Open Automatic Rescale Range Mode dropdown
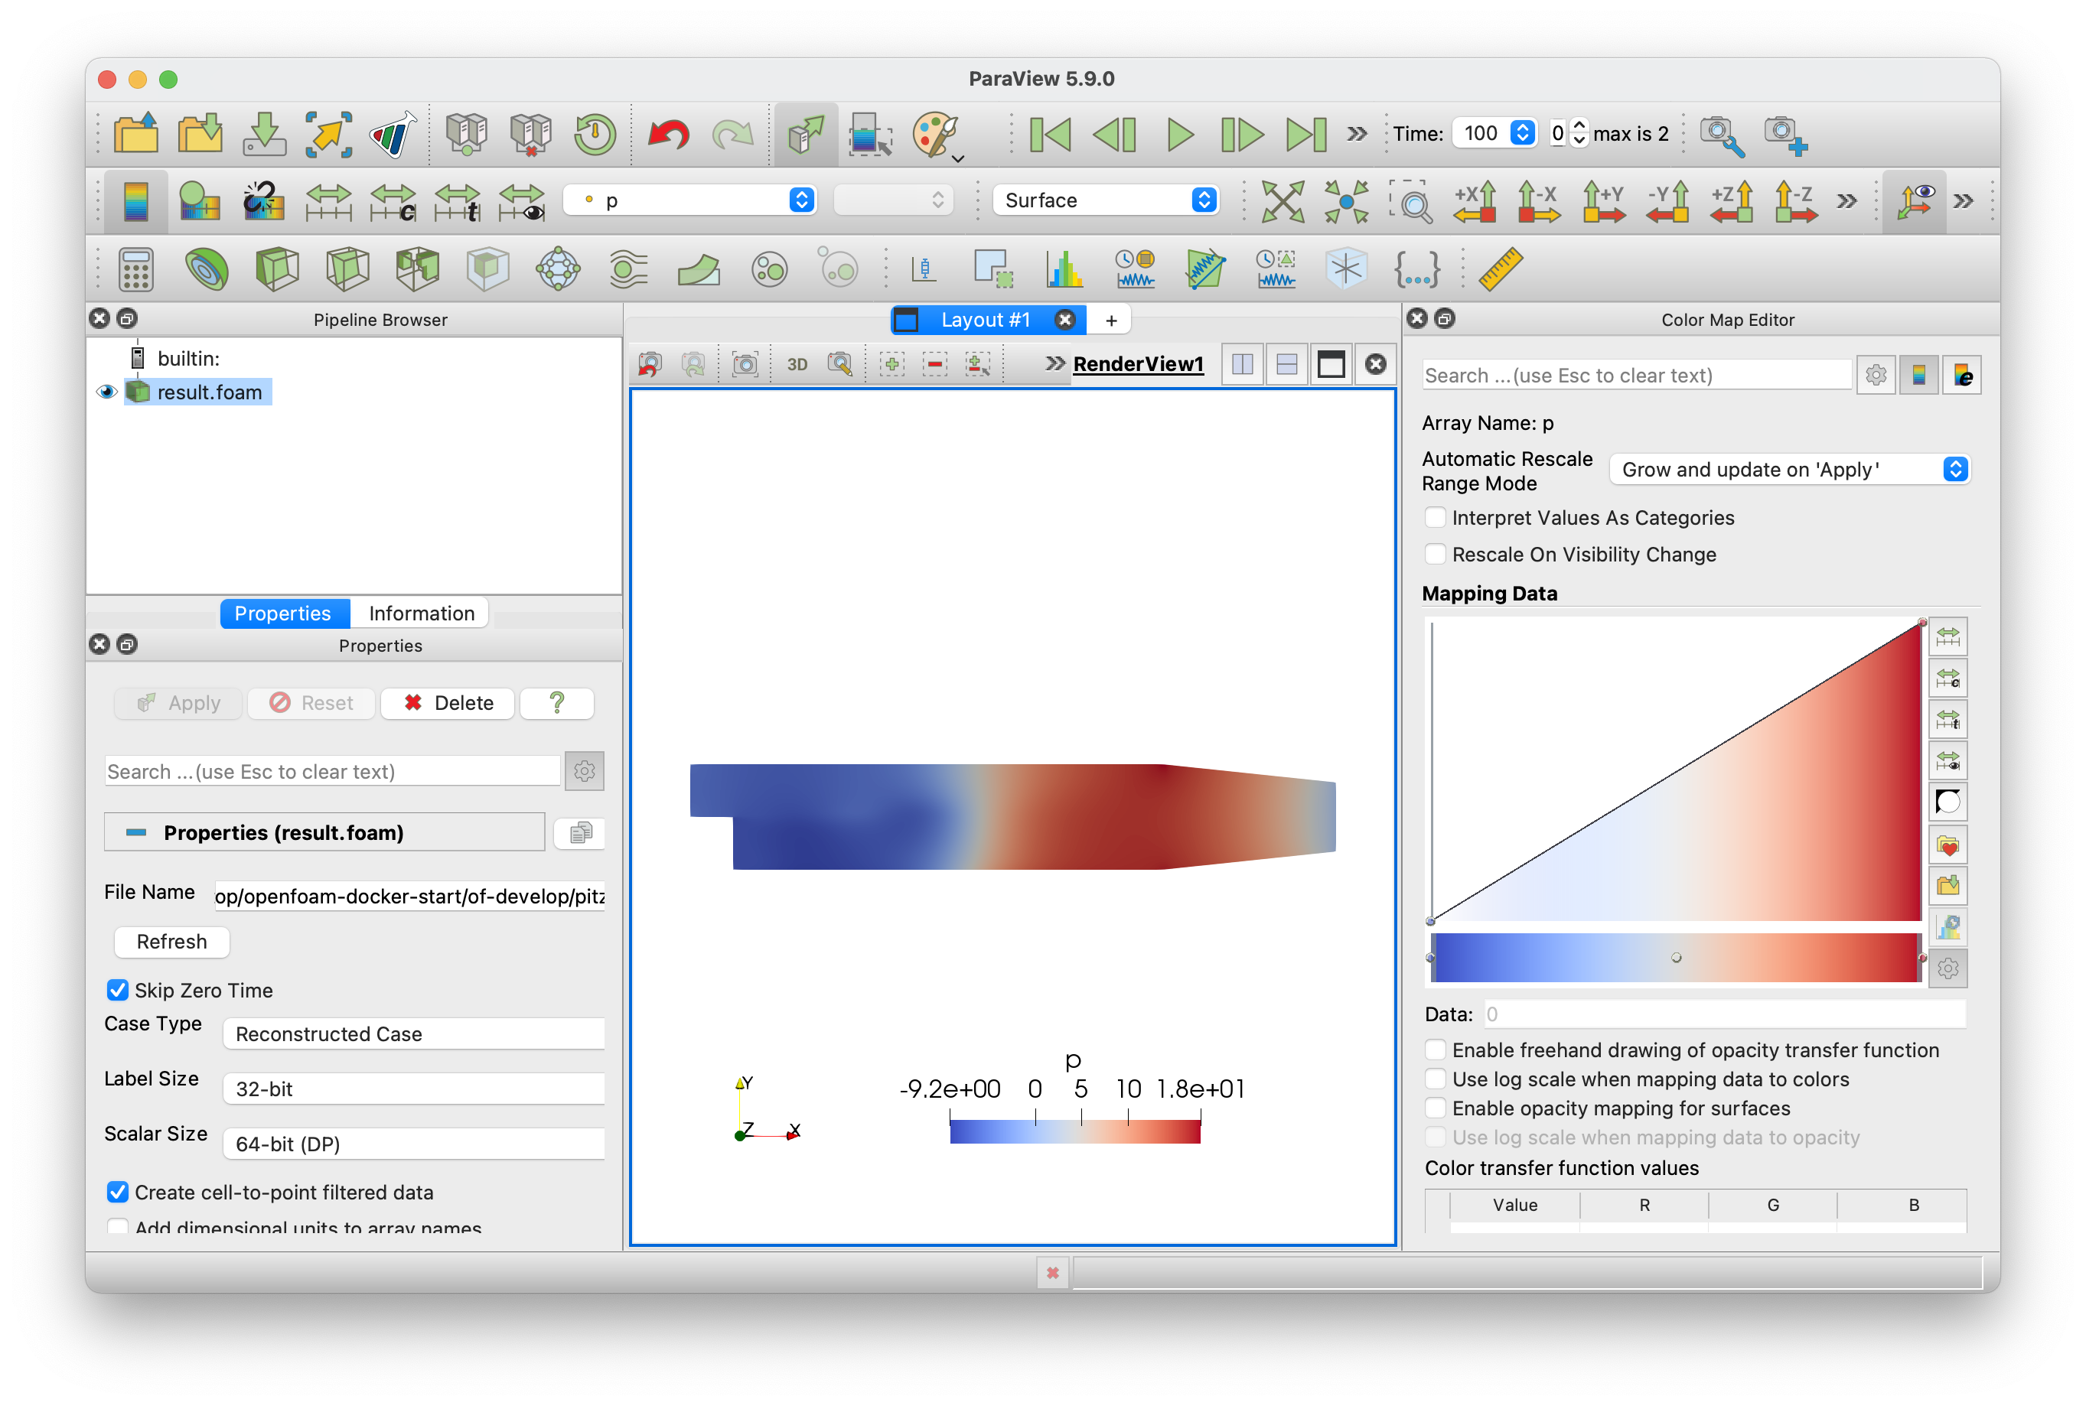Image resolution: width=2086 pixels, height=1406 pixels. 1788,470
